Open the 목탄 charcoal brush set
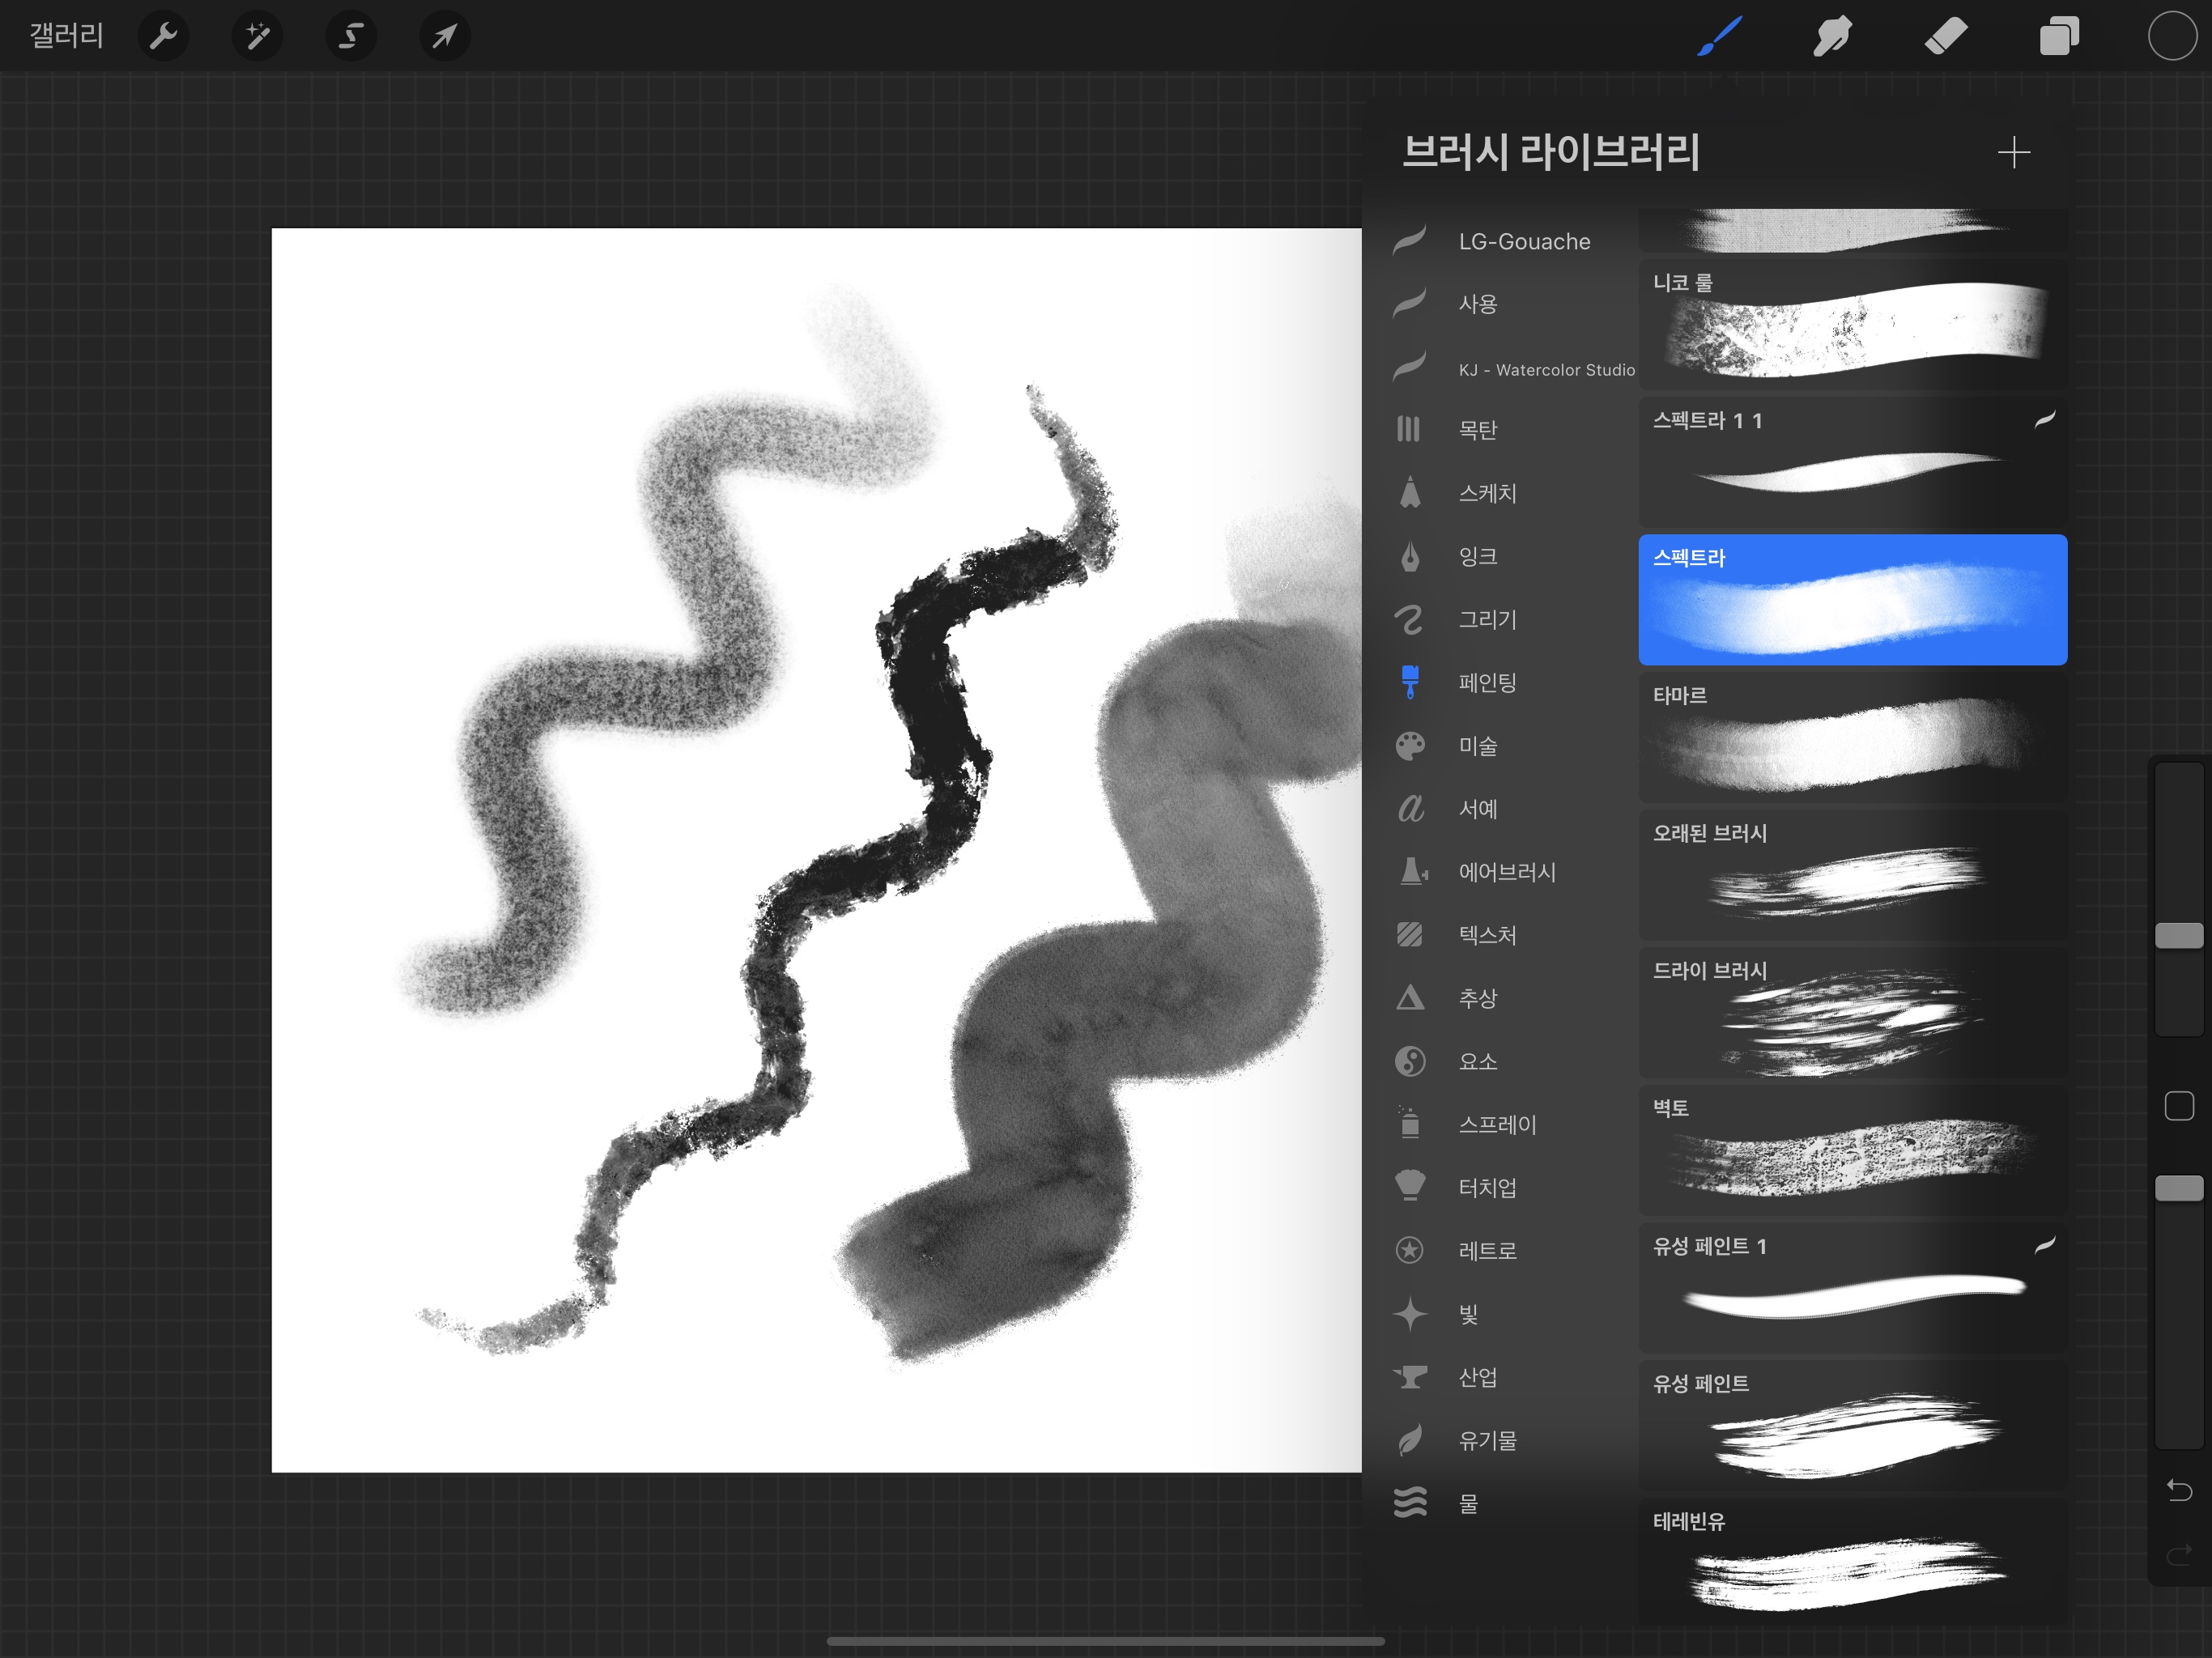Screen dimensions: 2212x1658 [1500, 430]
